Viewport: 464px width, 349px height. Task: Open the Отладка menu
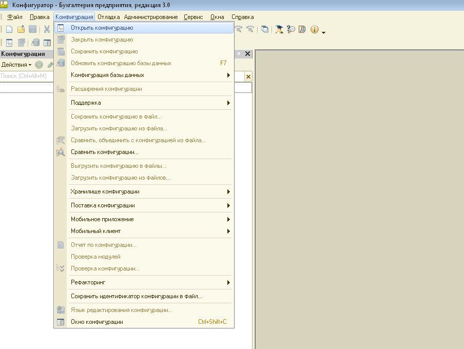[x=109, y=17]
